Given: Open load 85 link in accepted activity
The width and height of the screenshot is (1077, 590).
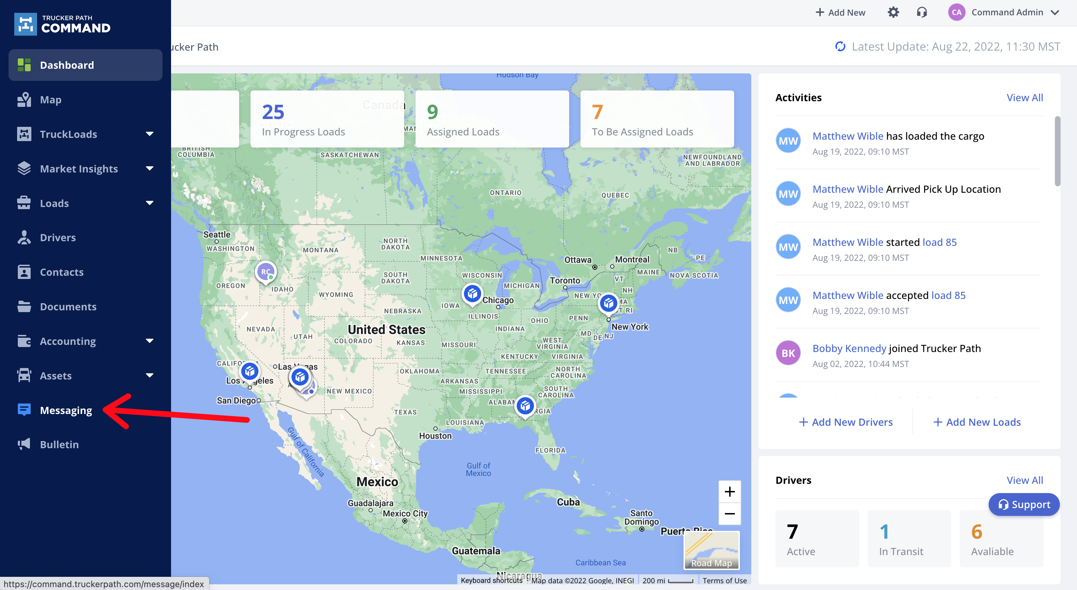Looking at the screenshot, I should (x=948, y=295).
